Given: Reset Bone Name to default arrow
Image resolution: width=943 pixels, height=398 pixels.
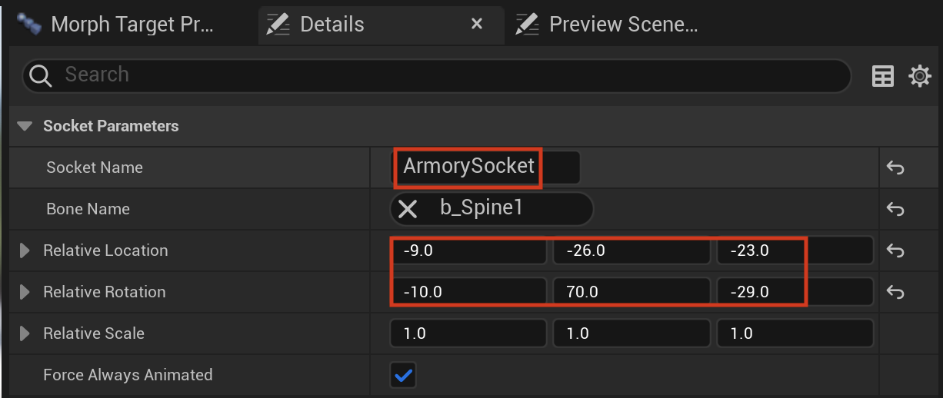Looking at the screenshot, I should [x=895, y=209].
